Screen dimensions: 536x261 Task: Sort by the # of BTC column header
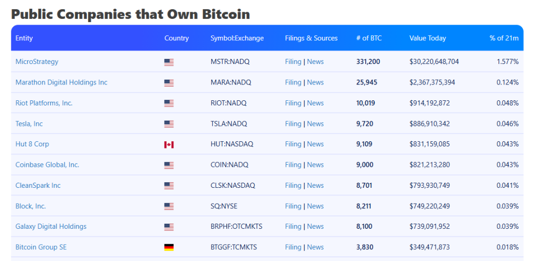[369, 38]
